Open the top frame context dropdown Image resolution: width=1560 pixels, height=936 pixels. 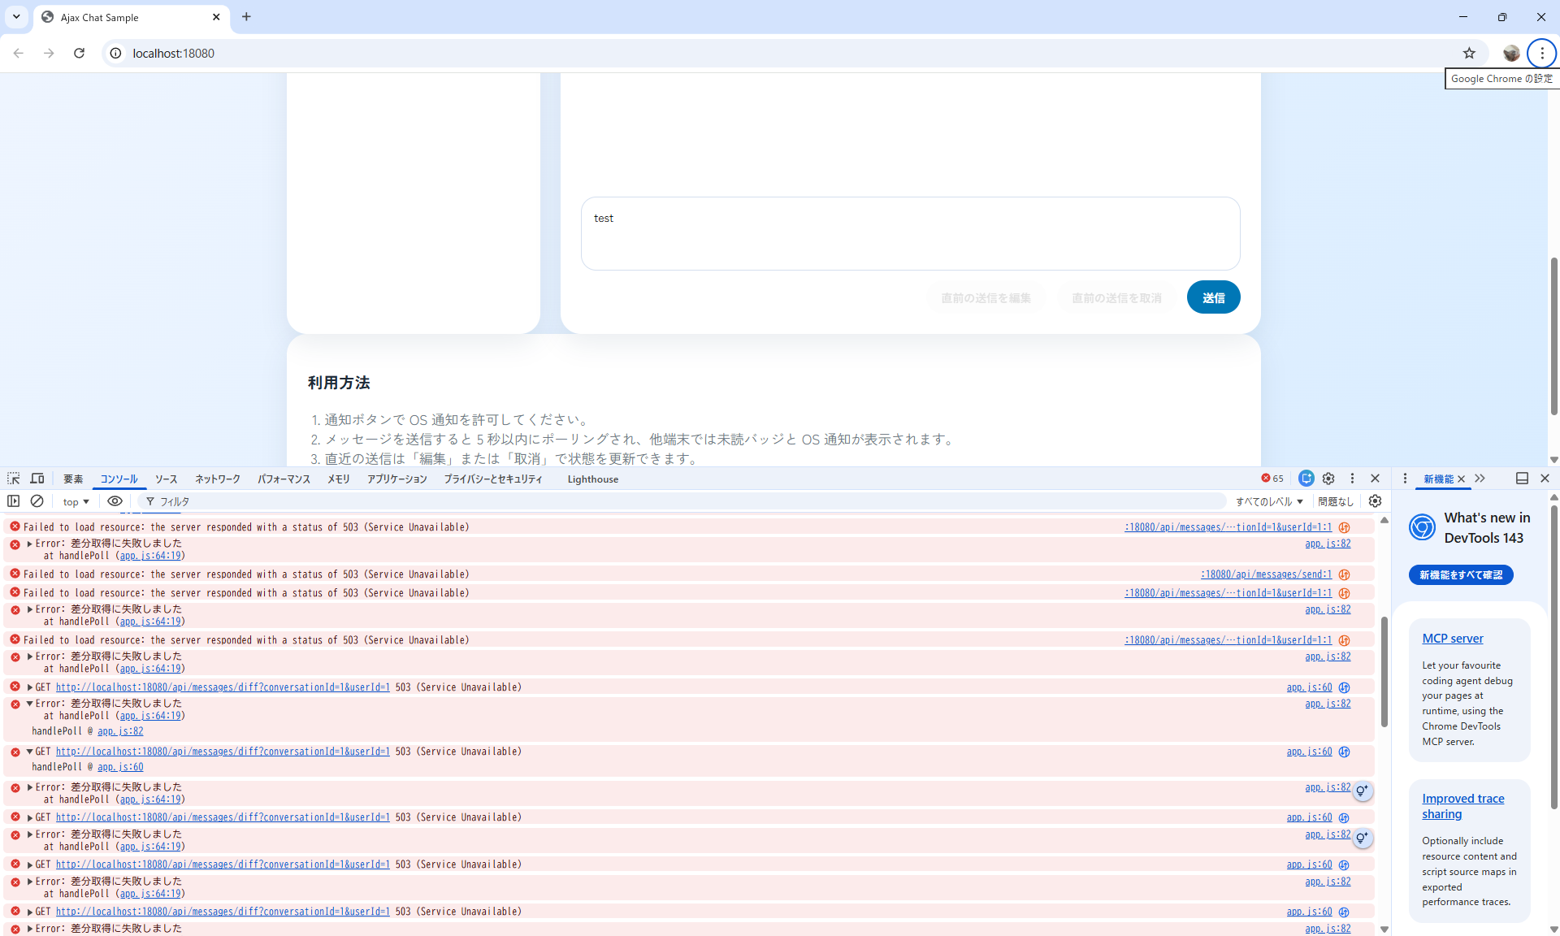[75, 501]
